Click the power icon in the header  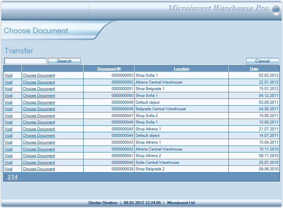click(x=276, y=9)
